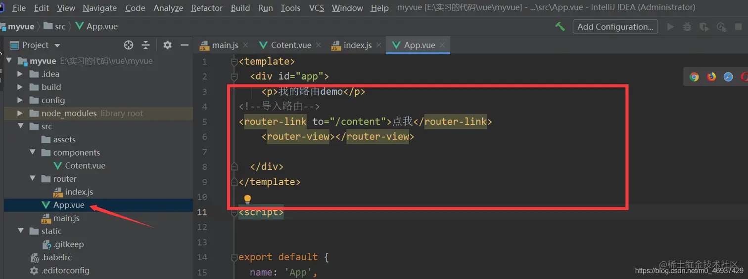
Task: Open preview in Chrome browser icon
Action: pos(694,77)
